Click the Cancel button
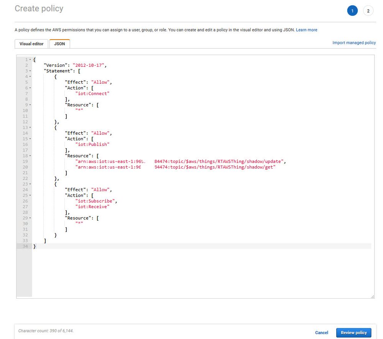The image size is (383, 339). 321,333
